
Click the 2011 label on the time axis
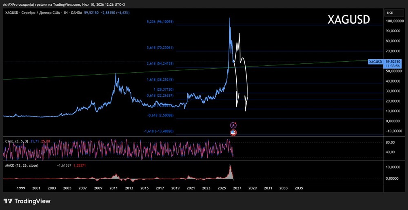[113, 188]
